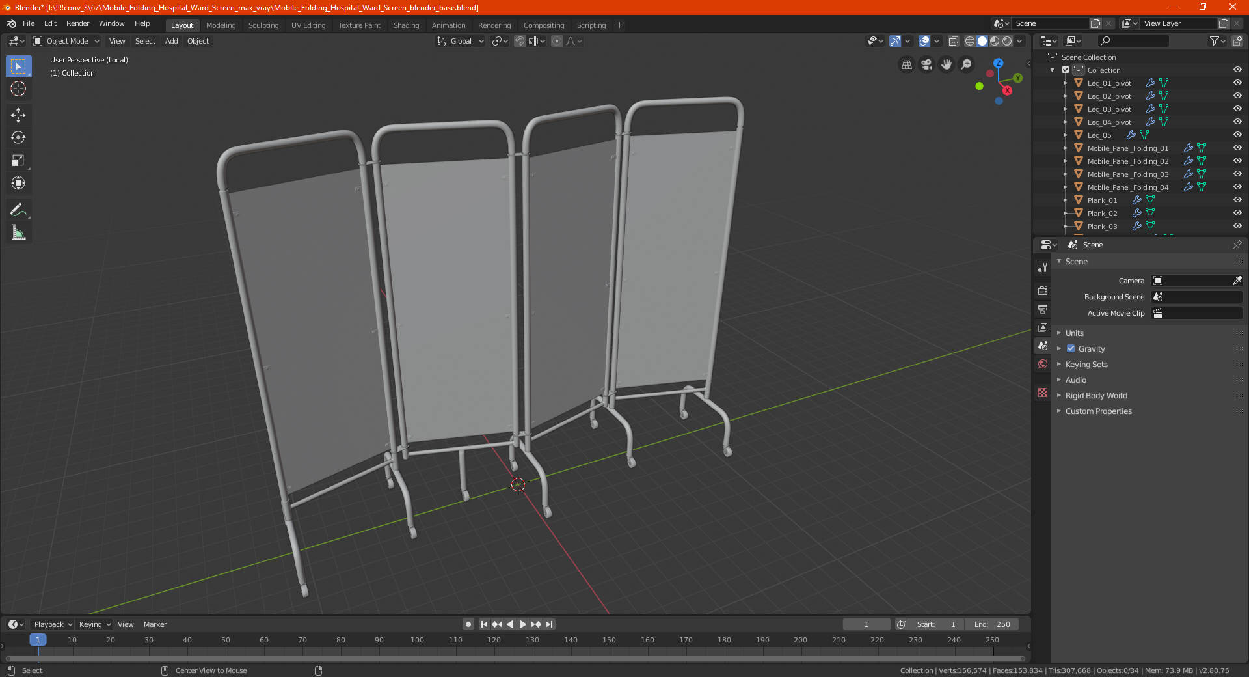This screenshot has width=1249, height=677.
Task: Choose the Move tool
Action: [18, 115]
